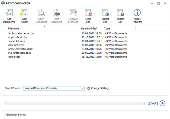170x119 pixels.
Task: Select the eugeny book.doc file
Action: pyautogui.click(x=18, y=37)
